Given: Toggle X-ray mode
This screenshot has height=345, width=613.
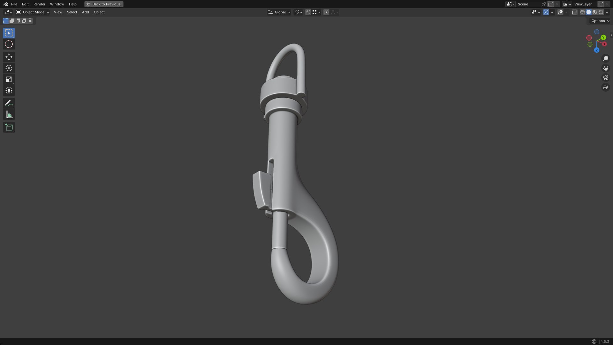Looking at the screenshot, I should 574,12.
